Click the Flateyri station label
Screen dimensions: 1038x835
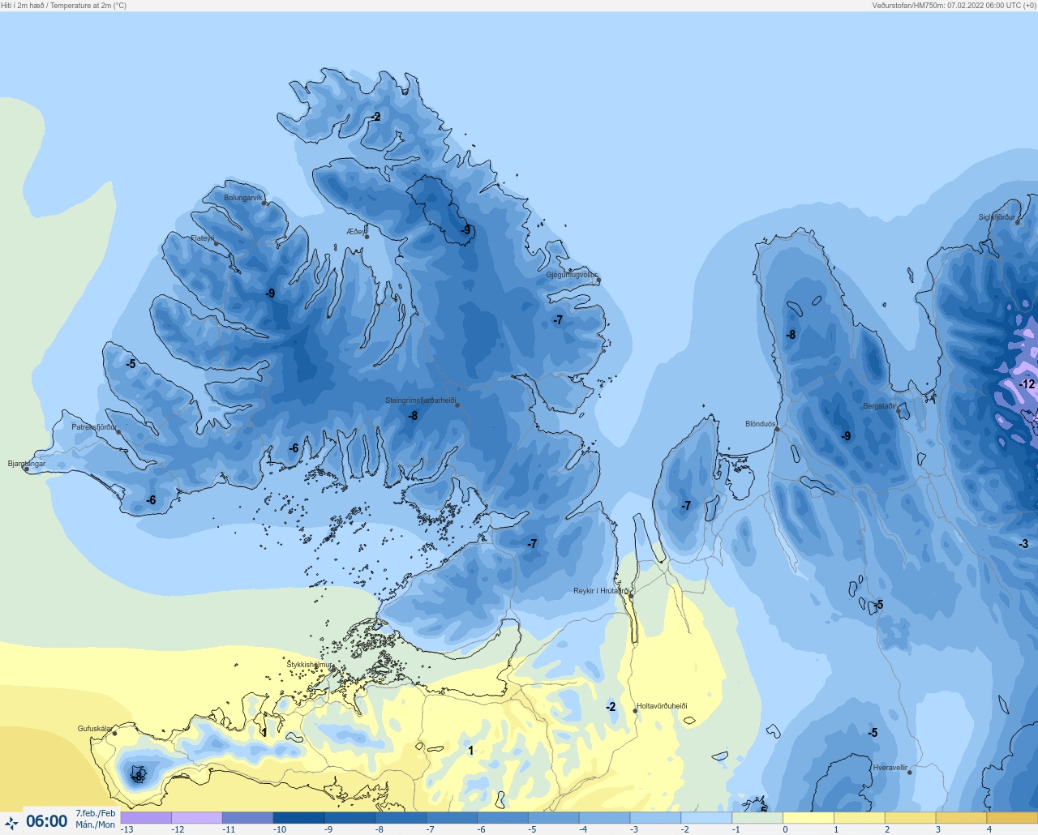pos(203,238)
